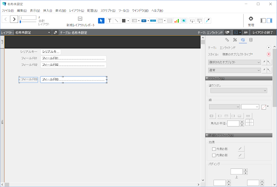Click the corner radius selector grid

click(249, 123)
